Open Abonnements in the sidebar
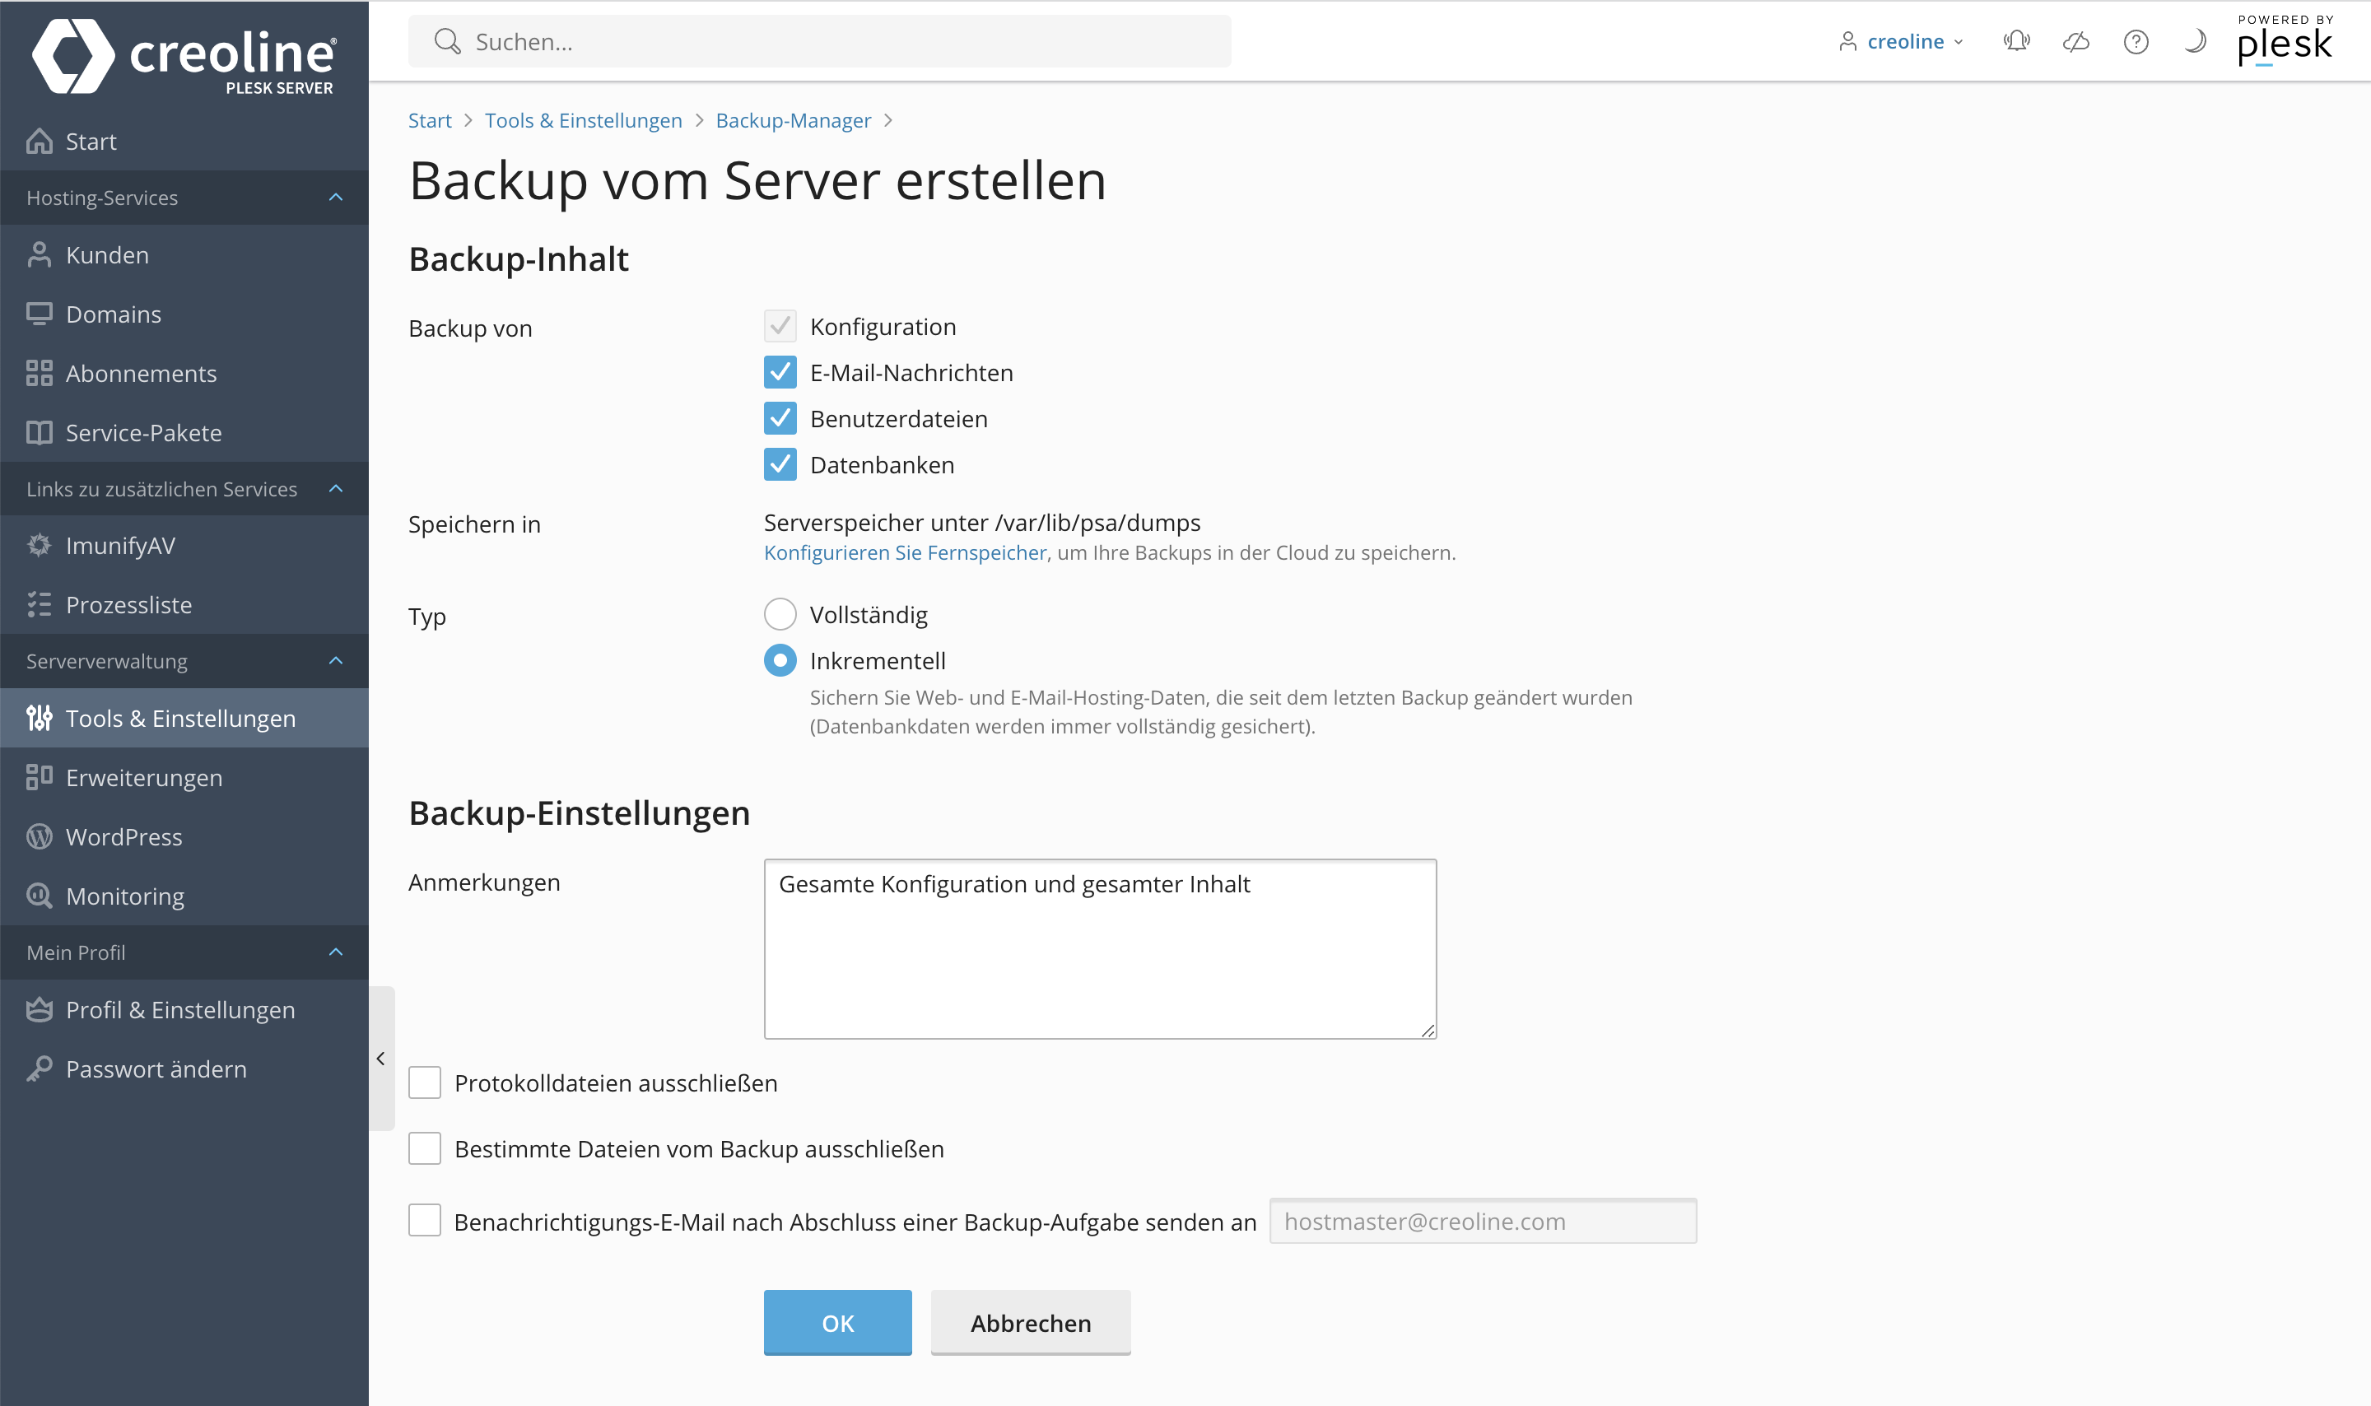The width and height of the screenshot is (2371, 1406). pos(184,373)
